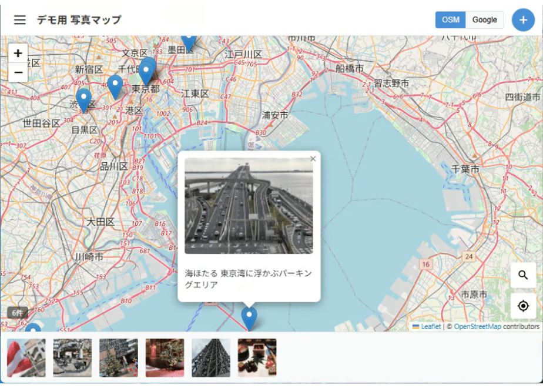Screen dimensions: 543x388
Task: Open the highway photo in popup
Action: pos(249,206)
